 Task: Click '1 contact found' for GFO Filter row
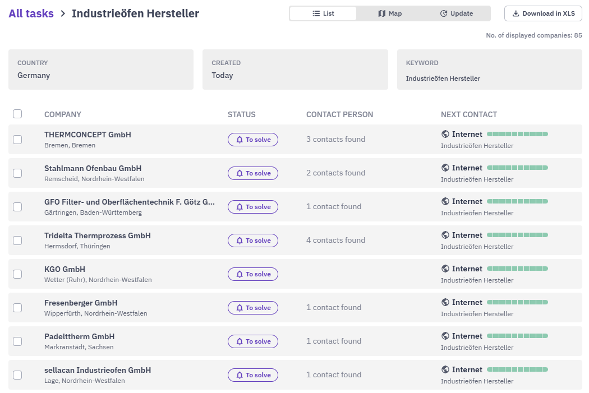(x=334, y=206)
